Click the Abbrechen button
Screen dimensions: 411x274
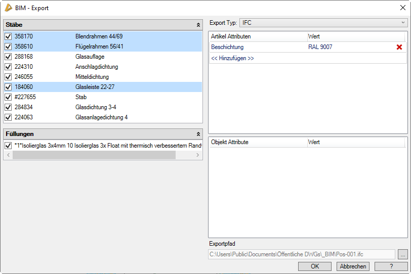(354, 266)
